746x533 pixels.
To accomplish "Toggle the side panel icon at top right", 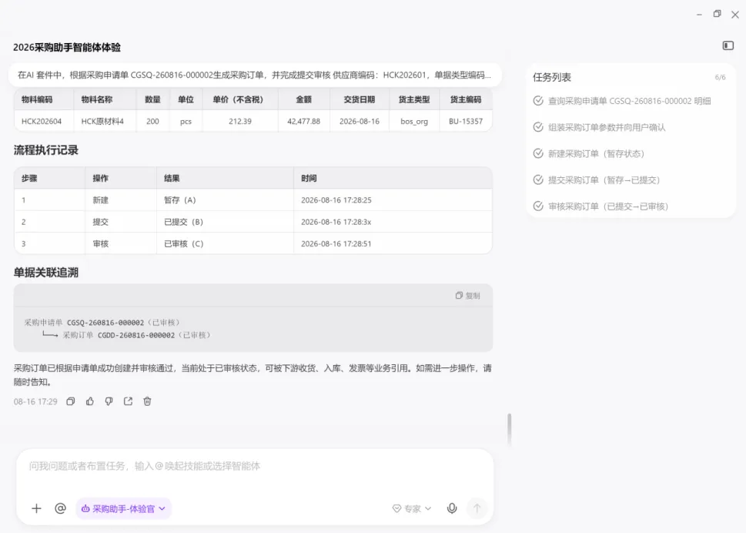I will 728,45.
